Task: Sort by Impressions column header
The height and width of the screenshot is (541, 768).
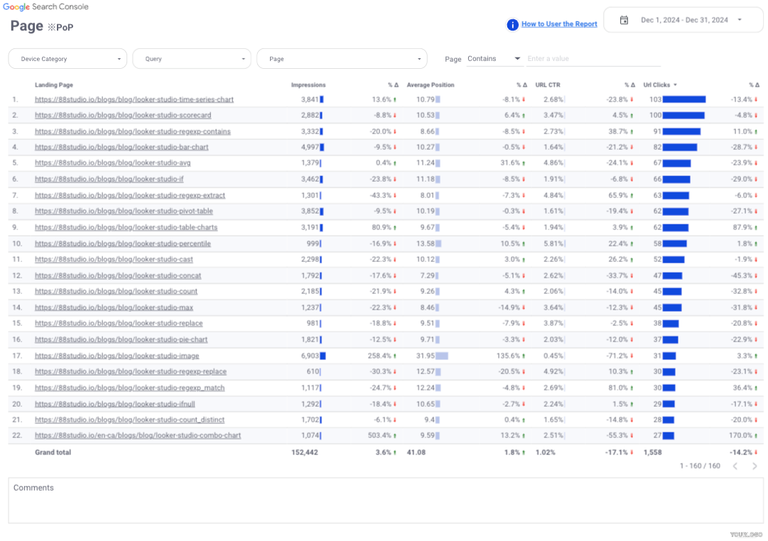Action: click(308, 85)
